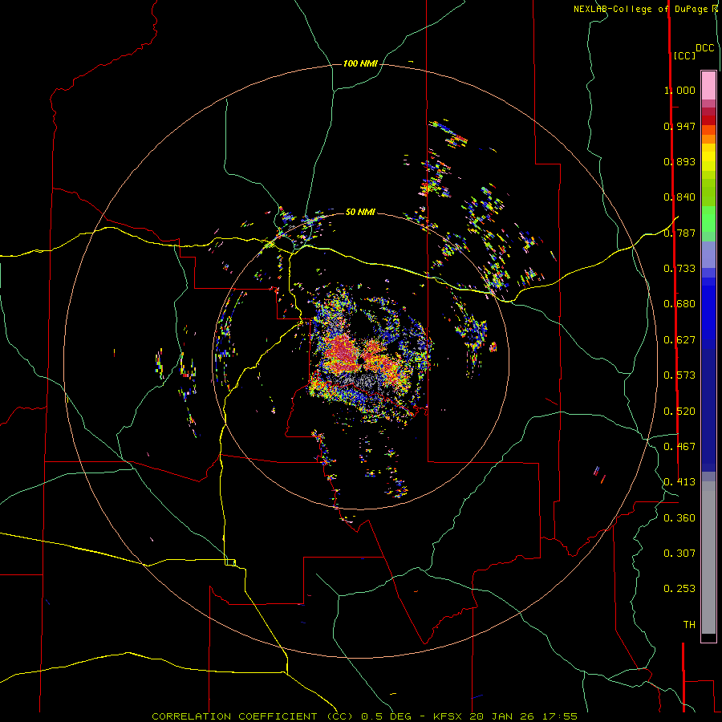
Task: Click the 1.000 value on the color scale
Action: (679, 90)
